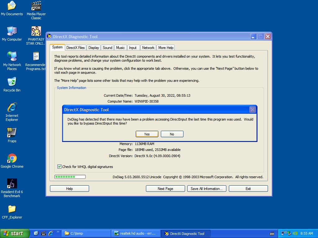The image size is (318, 238).
Task: Switch to the More Help tab
Action: (166, 47)
